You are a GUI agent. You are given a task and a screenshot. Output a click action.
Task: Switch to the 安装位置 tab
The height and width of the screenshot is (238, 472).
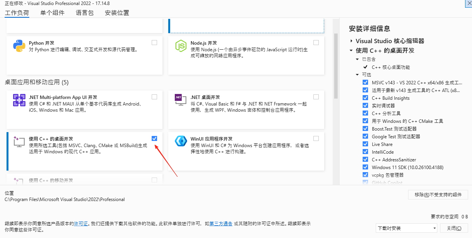[x=117, y=13]
